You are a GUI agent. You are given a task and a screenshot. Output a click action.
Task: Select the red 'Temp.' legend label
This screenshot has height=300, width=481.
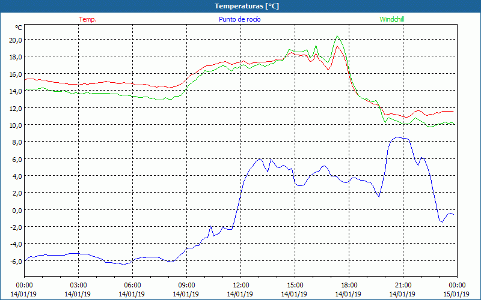click(88, 19)
